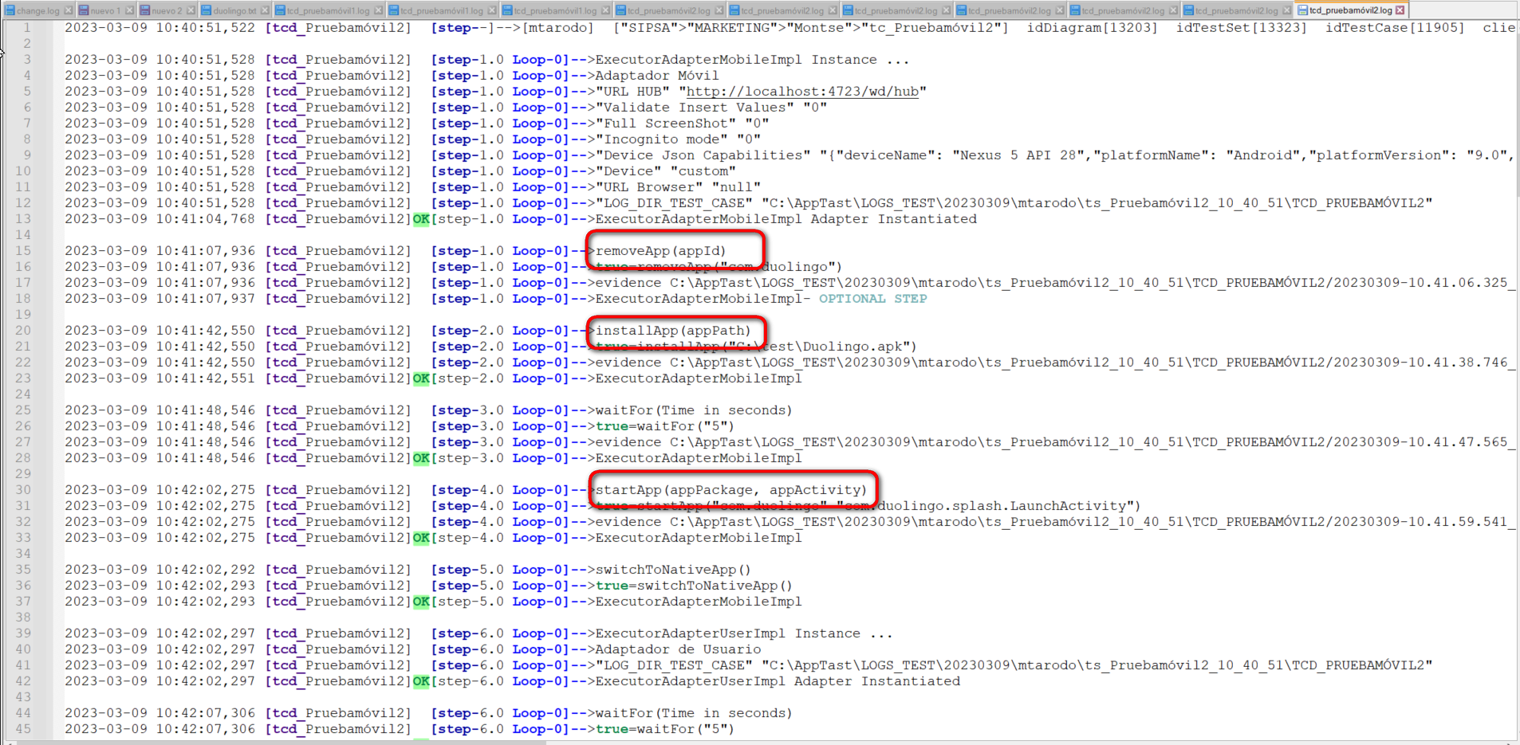Select the nuevo 2 tab
The width and height of the screenshot is (1520, 745).
point(167,10)
